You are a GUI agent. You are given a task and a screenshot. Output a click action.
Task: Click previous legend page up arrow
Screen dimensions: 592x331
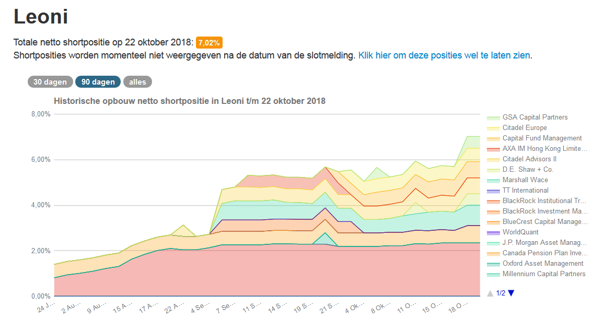click(x=490, y=293)
